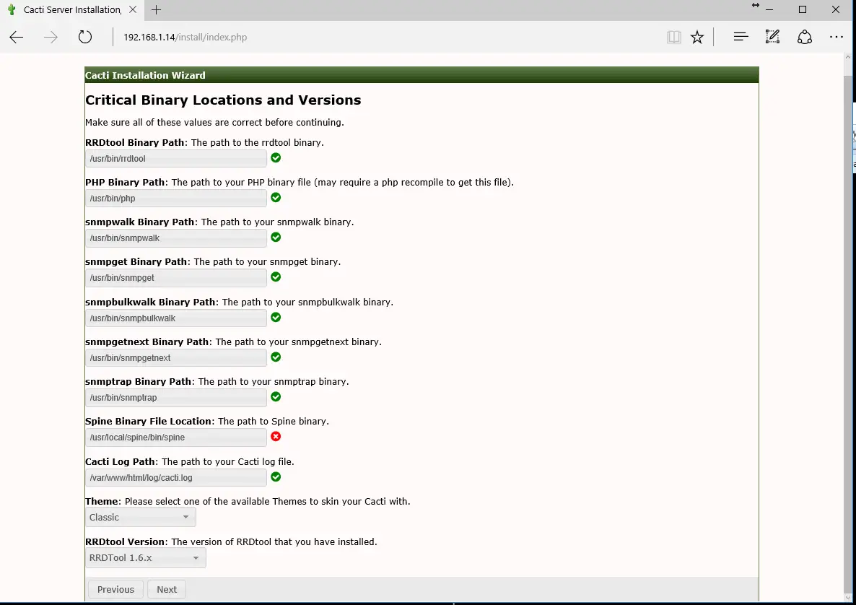This screenshot has width=856, height=605.
Task: Select the Cacti Server Installation tab
Action: click(x=72, y=10)
